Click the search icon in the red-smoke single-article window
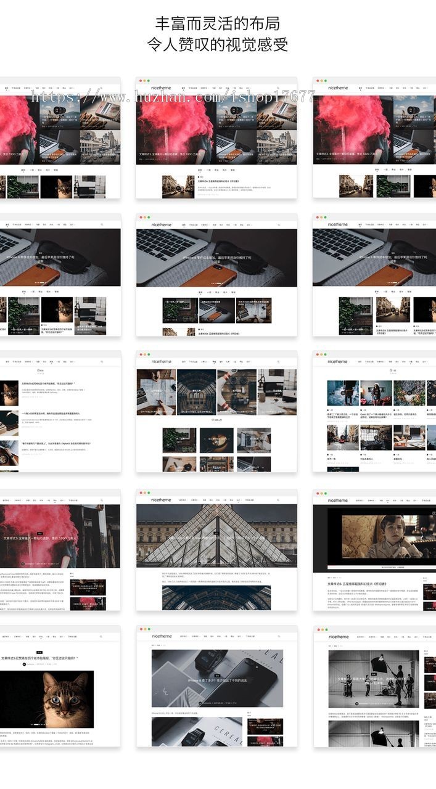The width and height of the screenshot is (436, 789). point(102,500)
